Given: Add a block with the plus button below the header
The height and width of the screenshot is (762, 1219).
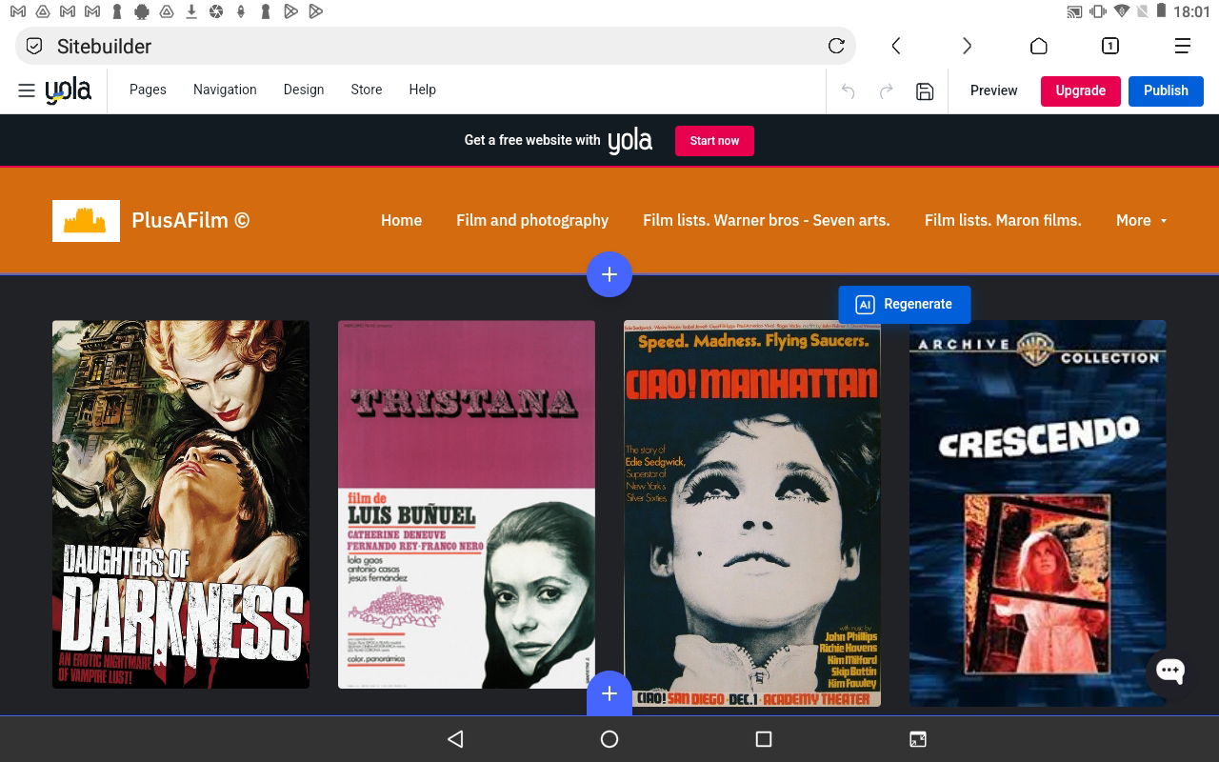Looking at the screenshot, I should tap(609, 274).
